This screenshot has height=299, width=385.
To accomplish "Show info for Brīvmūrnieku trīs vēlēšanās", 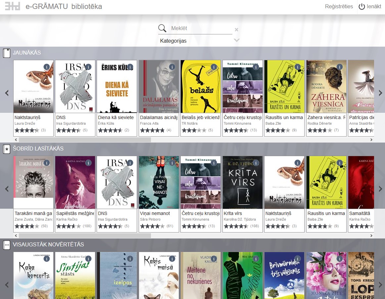I will point(298,259).
